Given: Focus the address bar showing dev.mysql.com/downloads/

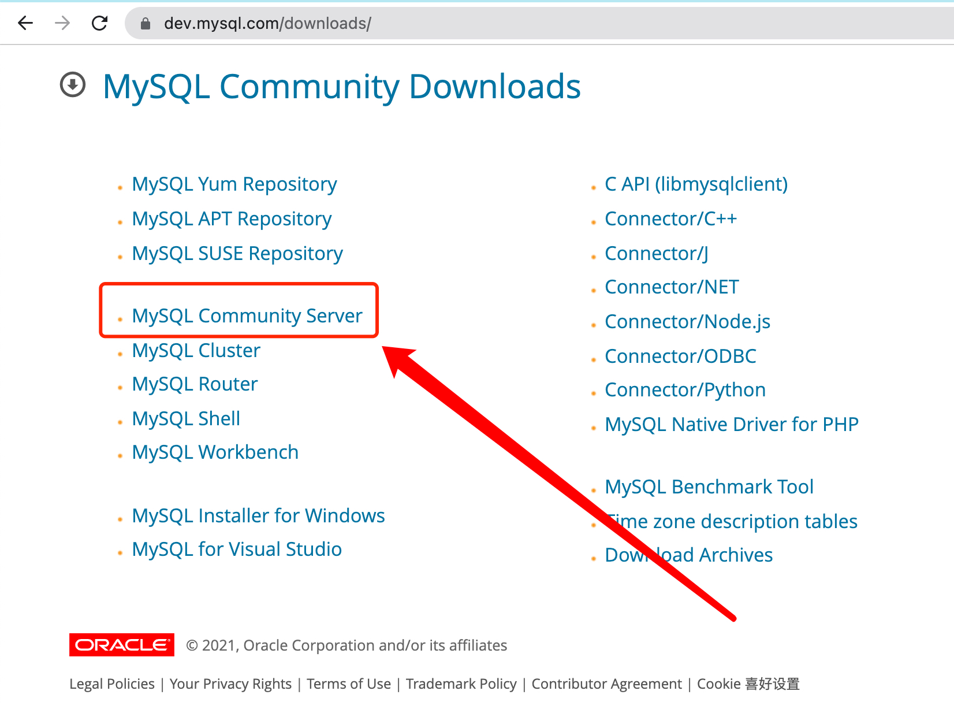Looking at the screenshot, I should (x=539, y=23).
